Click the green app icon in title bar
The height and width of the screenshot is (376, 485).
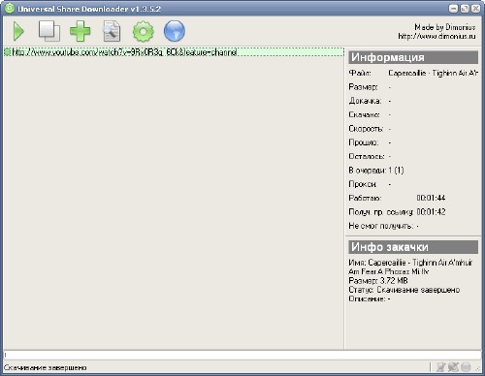click(10, 8)
